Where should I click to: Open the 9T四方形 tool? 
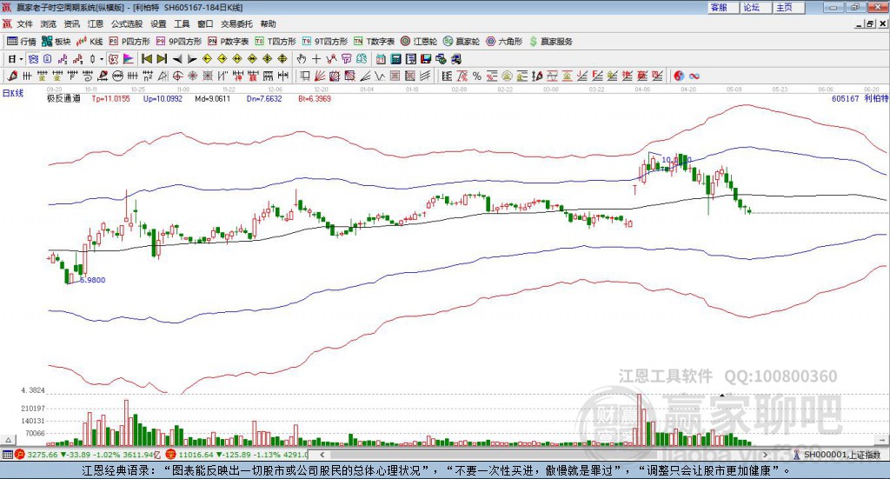coord(325,42)
